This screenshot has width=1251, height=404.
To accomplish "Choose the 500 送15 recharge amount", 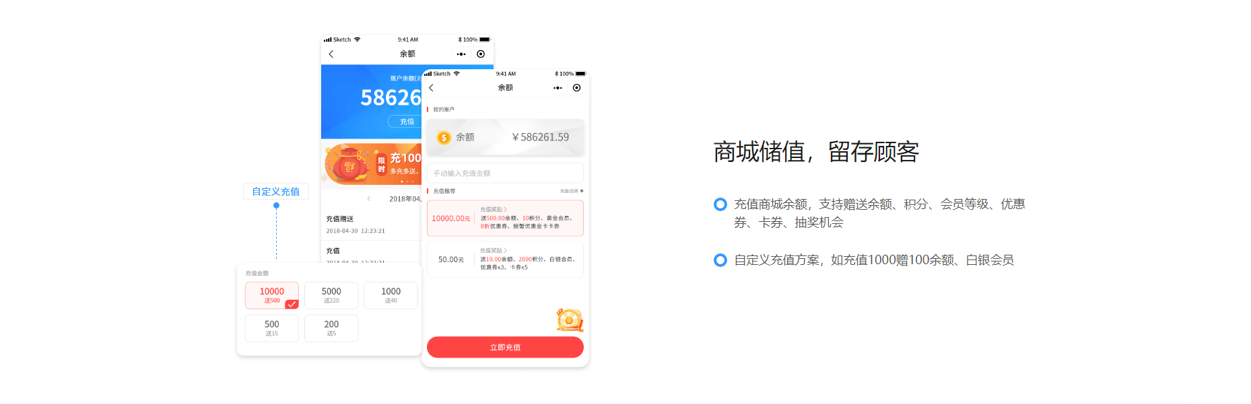I will pos(271,328).
